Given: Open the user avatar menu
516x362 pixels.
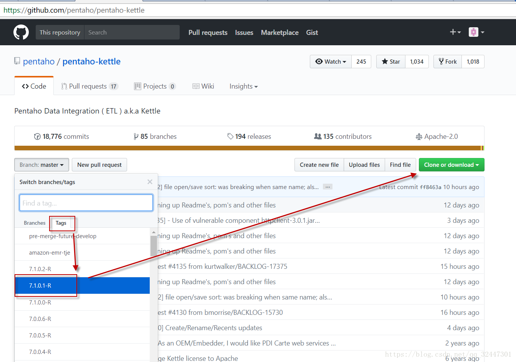Looking at the screenshot, I should tap(476, 32).
